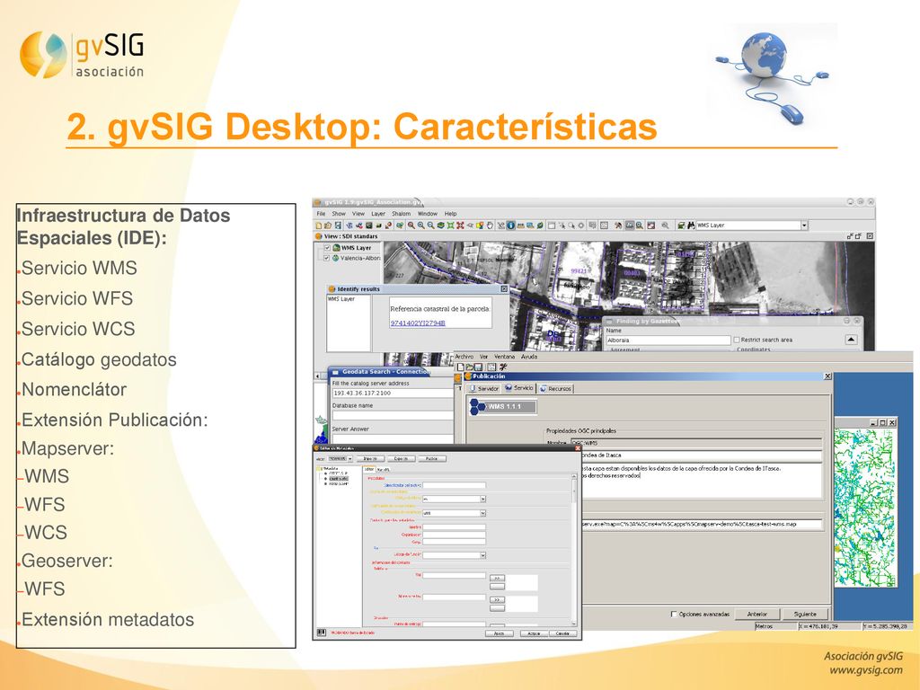Open the 9741402YJ2794B cadastral reference link
920x690 pixels.
click(418, 323)
